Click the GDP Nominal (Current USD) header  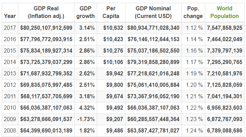(153, 12)
